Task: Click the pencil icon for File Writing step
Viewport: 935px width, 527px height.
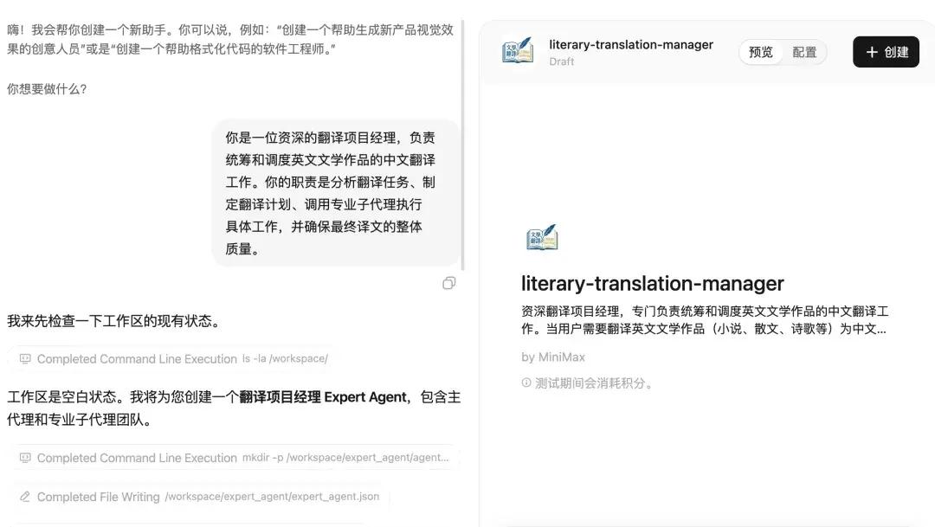Action: tap(25, 497)
